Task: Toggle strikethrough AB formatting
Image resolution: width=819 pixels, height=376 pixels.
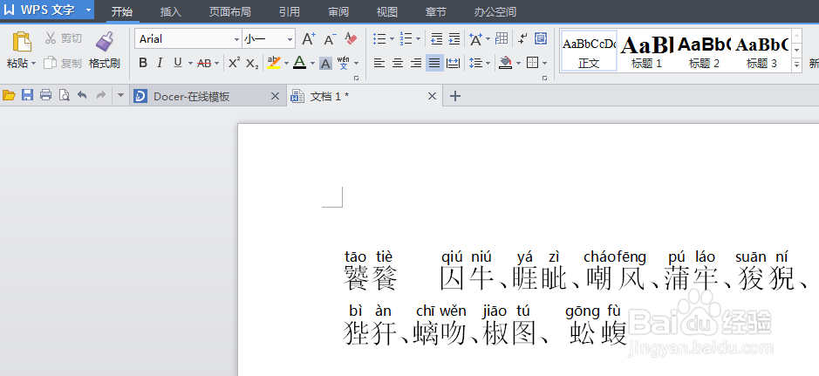Action: (204, 63)
